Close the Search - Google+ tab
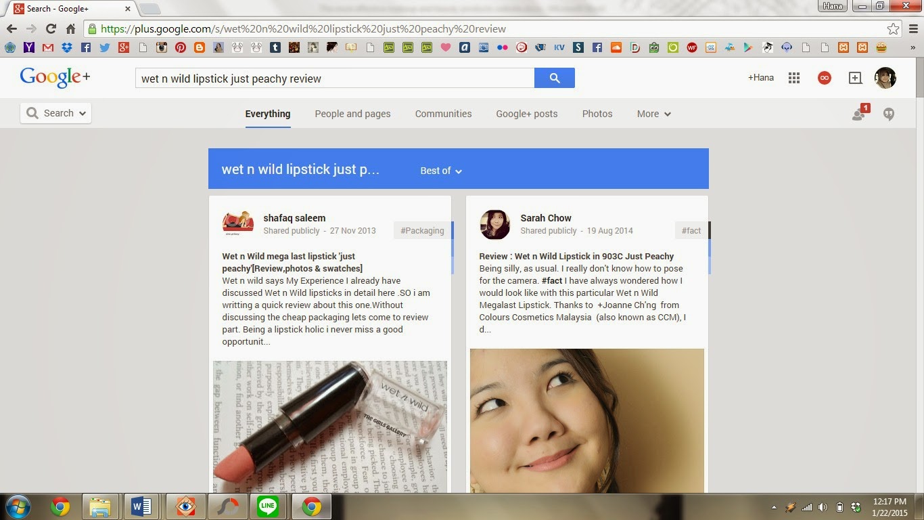The width and height of the screenshot is (924, 520). [127, 9]
